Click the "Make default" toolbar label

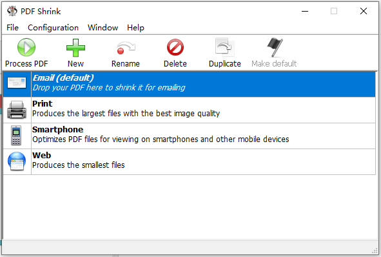pyautogui.click(x=274, y=64)
